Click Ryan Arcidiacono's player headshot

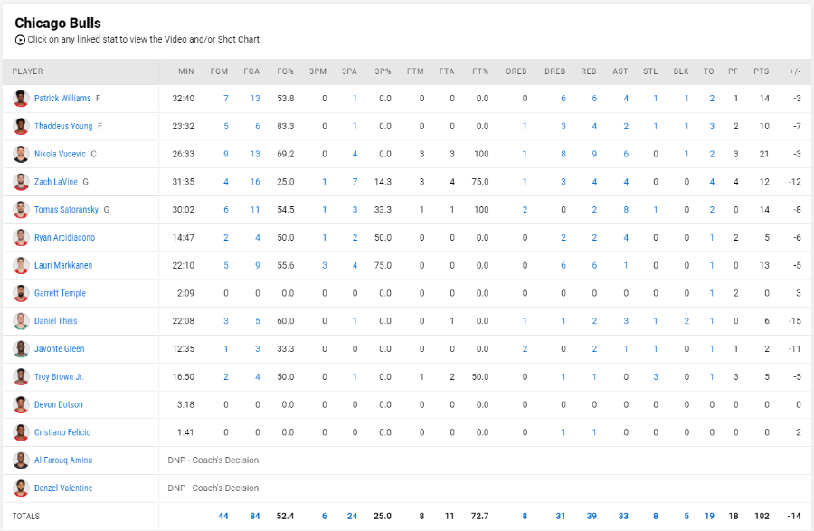21,238
